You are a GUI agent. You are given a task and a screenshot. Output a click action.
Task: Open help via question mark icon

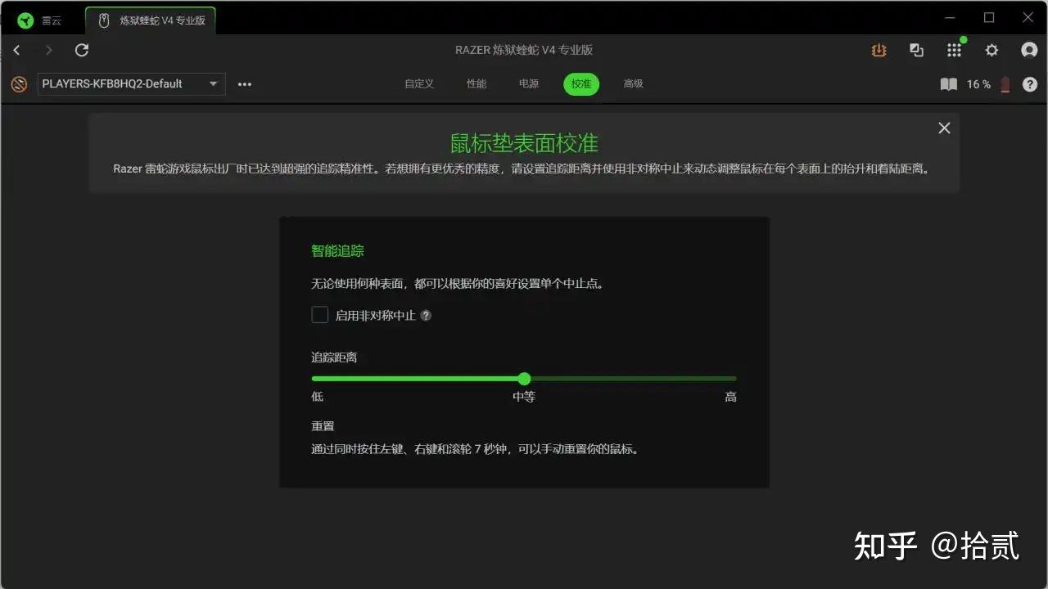click(1030, 84)
